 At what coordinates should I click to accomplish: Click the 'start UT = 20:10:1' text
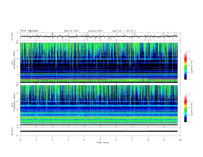[x=124, y=31]
